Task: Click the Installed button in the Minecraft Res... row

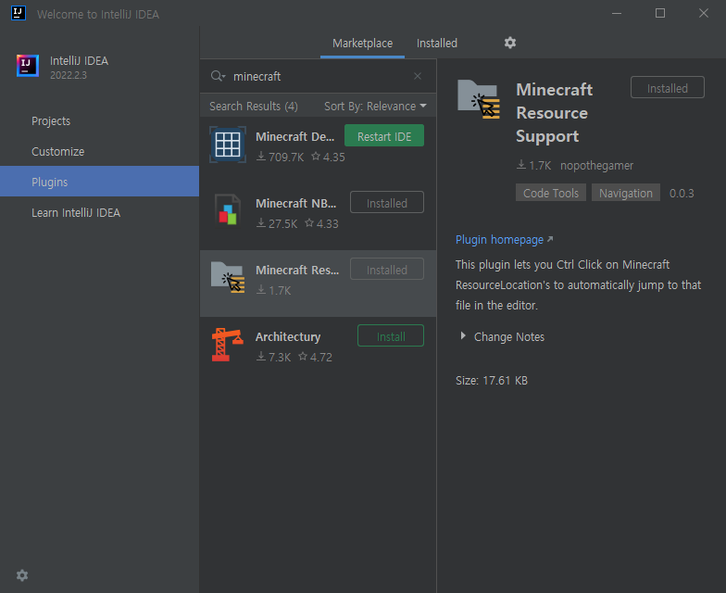Action: point(387,269)
